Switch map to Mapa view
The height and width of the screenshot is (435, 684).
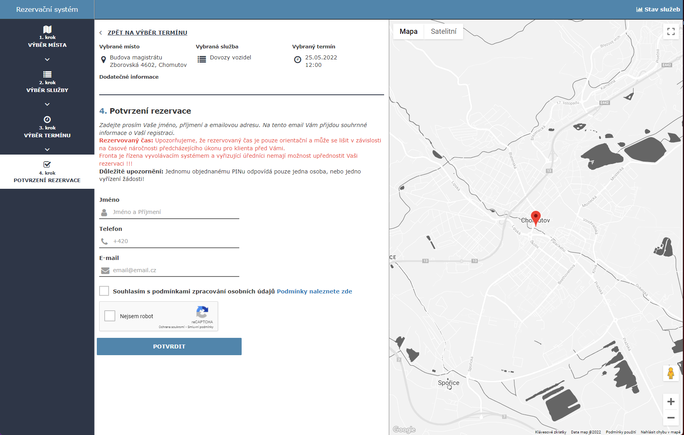pyautogui.click(x=409, y=31)
